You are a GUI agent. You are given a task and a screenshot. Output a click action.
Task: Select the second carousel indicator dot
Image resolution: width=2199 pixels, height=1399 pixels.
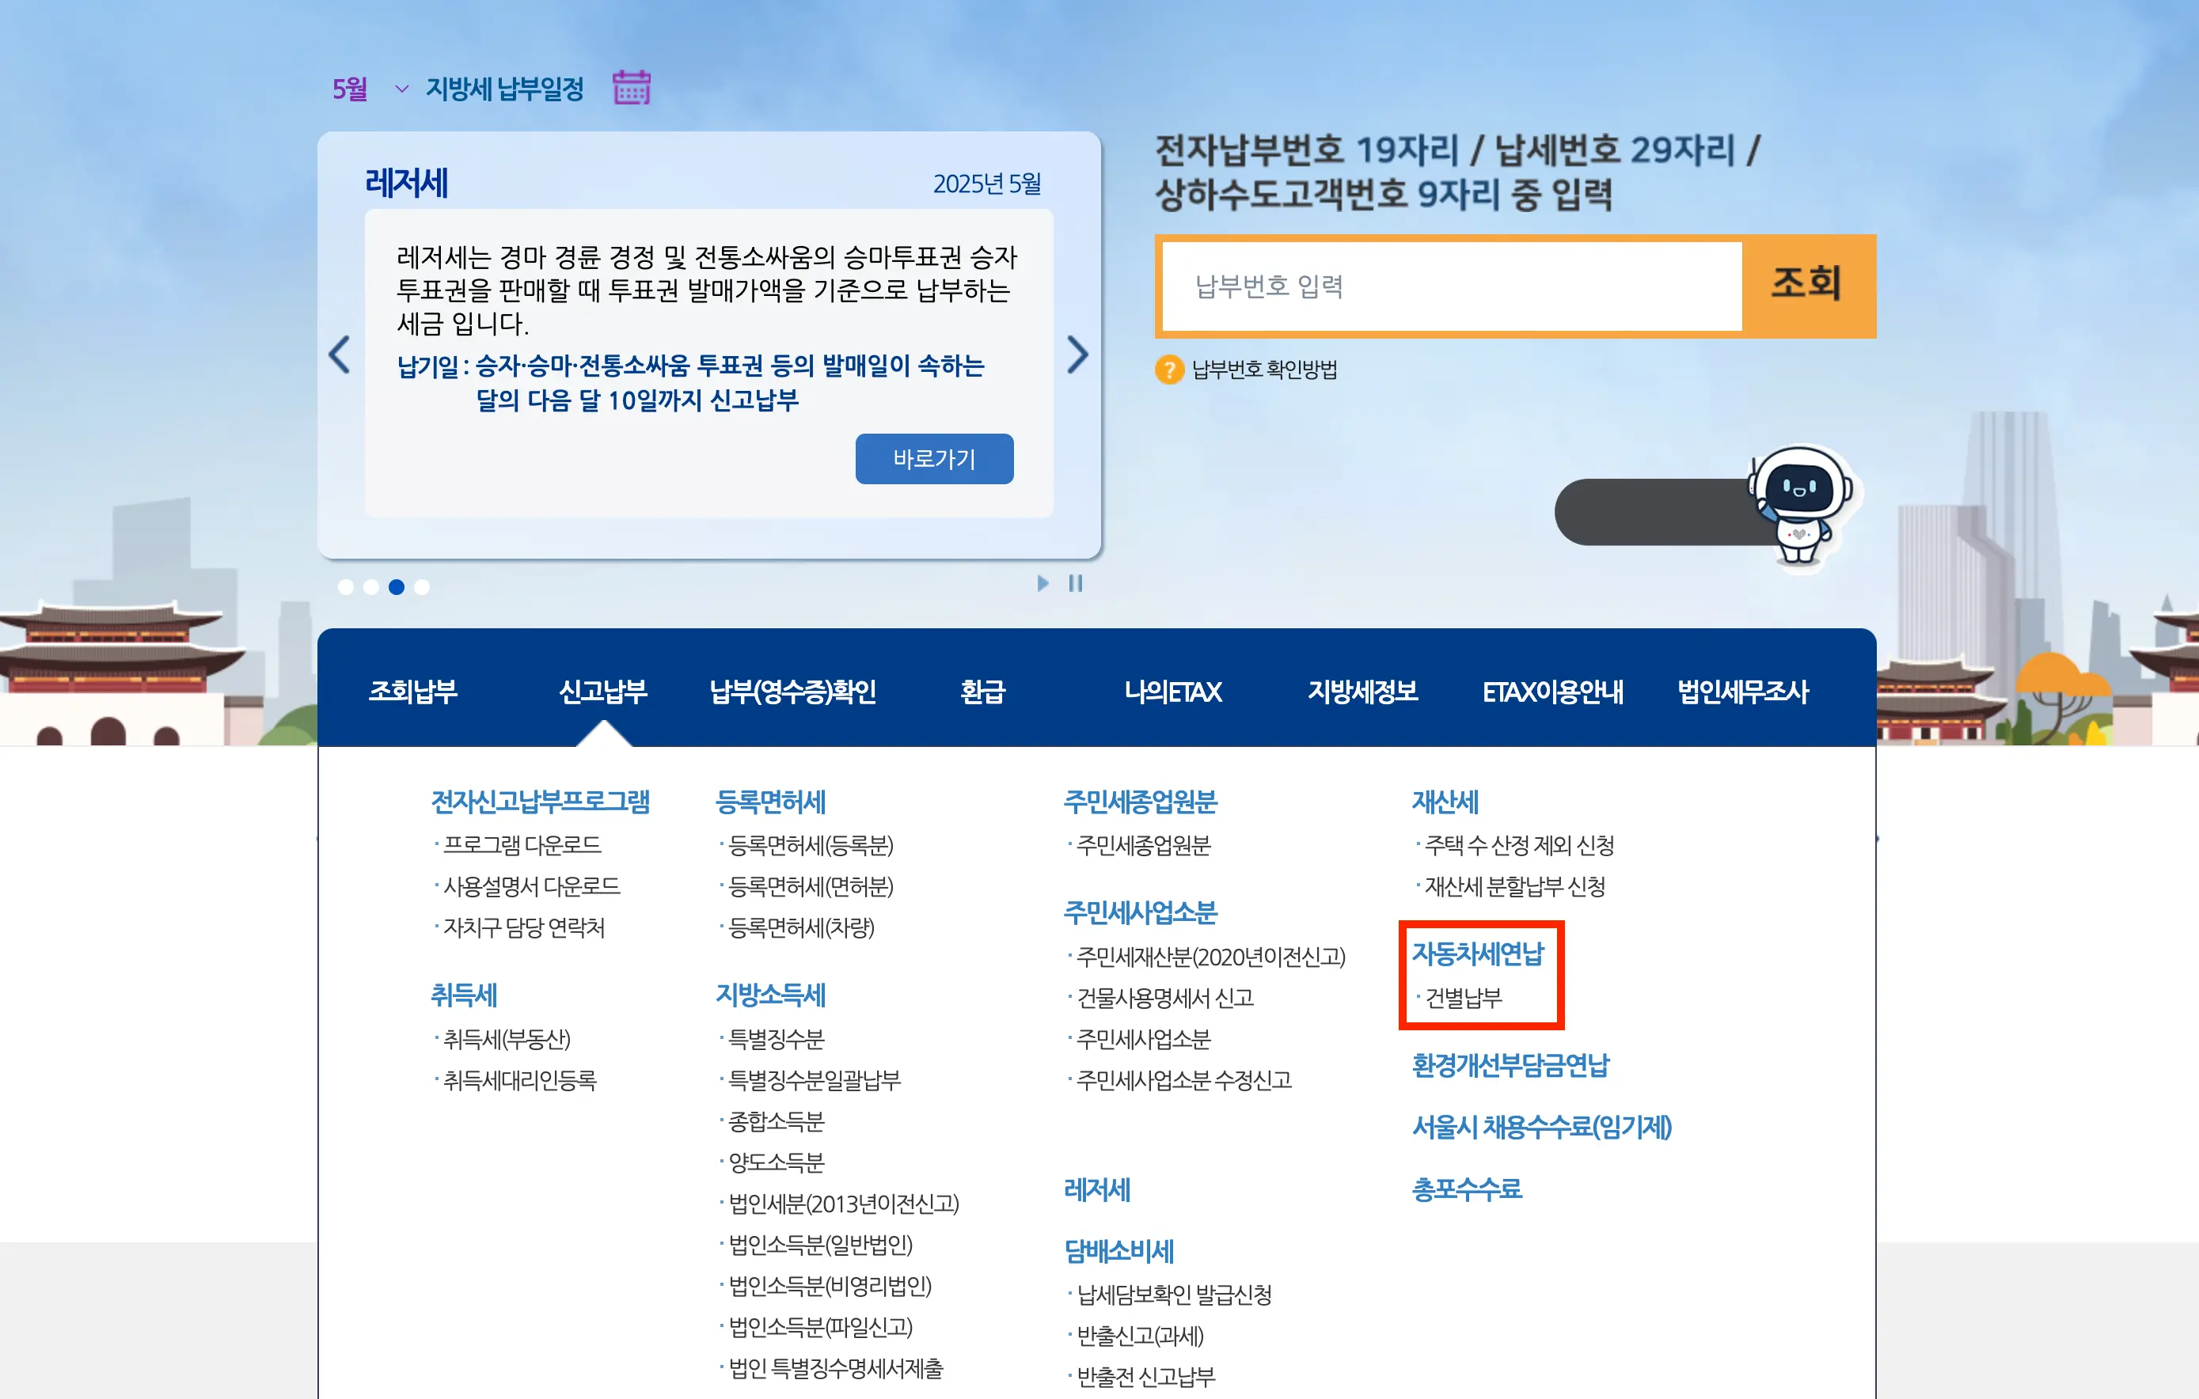coord(370,587)
